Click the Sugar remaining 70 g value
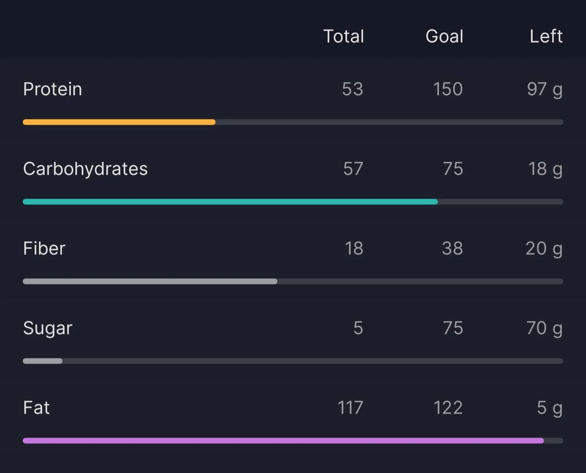586x473 pixels. tap(544, 328)
